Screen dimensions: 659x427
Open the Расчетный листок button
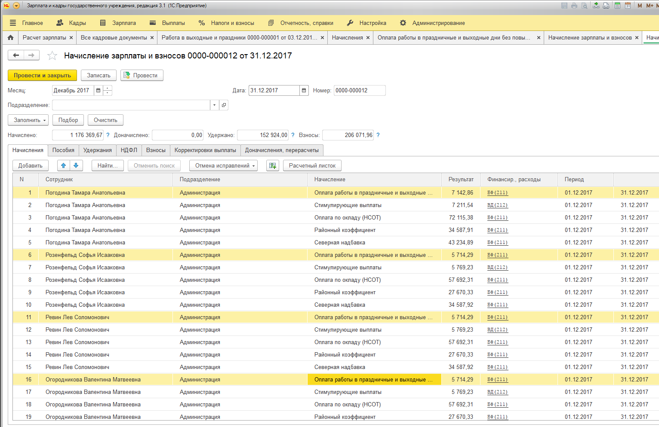[x=312, y=165]
